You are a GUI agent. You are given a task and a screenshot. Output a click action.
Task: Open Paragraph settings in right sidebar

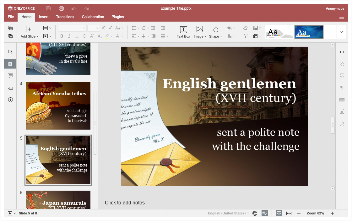tap(342, 87)
